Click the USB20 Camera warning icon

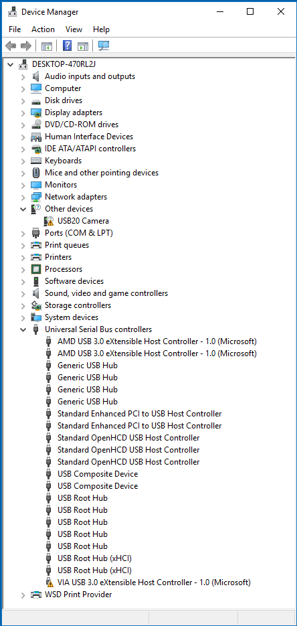coord(49,221)
